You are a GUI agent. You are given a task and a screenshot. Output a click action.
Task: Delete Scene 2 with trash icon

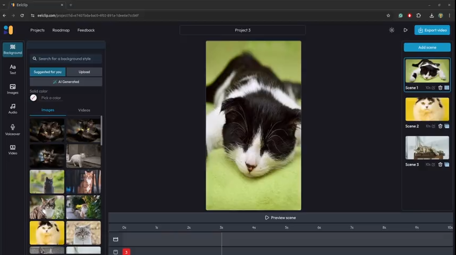(441, 126)
